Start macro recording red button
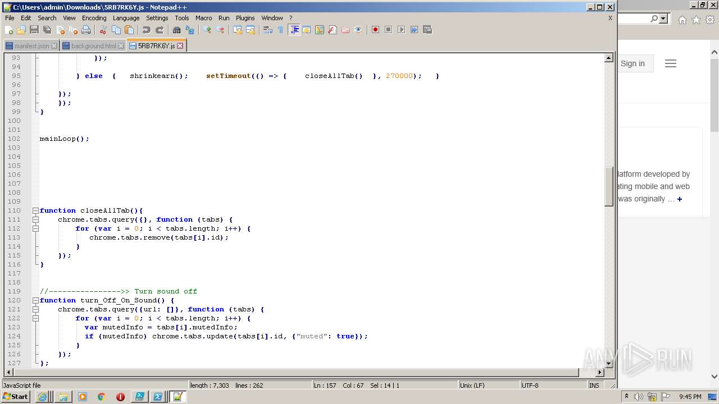Screen dimensions: 719x404 pyautogui.click(x=375, y=30)
